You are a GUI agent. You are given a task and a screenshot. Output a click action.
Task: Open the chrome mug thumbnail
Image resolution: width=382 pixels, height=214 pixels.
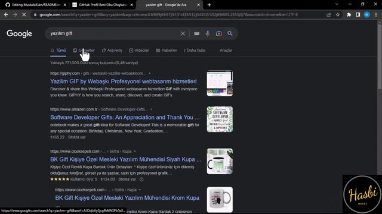click(x=220, y=200)
